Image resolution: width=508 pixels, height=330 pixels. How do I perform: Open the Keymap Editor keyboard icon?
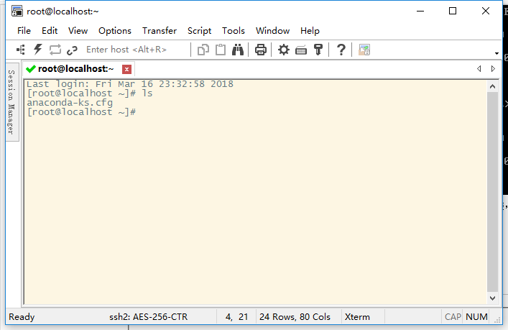point(301,50)
